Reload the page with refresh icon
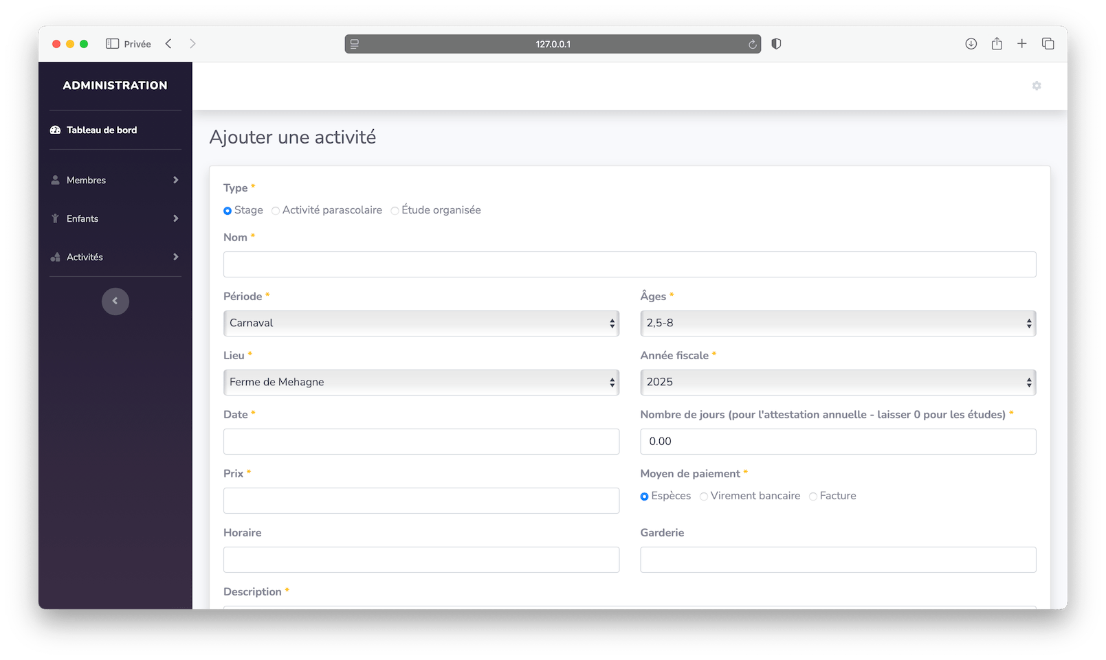Image resolution: width=1106 pixels, height=660 pixels. tap(752, 44)
